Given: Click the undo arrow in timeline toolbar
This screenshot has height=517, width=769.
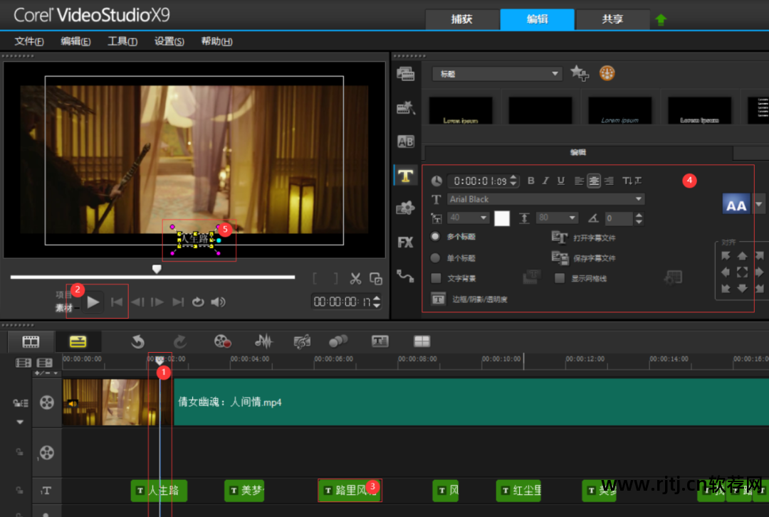Looking at the screenshot, I should pyautogui.click(x=137, y=342).
